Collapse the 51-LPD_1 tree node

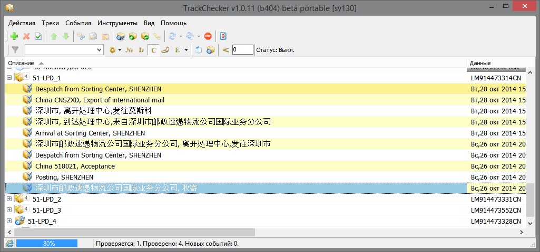click(x=9, y=78)
